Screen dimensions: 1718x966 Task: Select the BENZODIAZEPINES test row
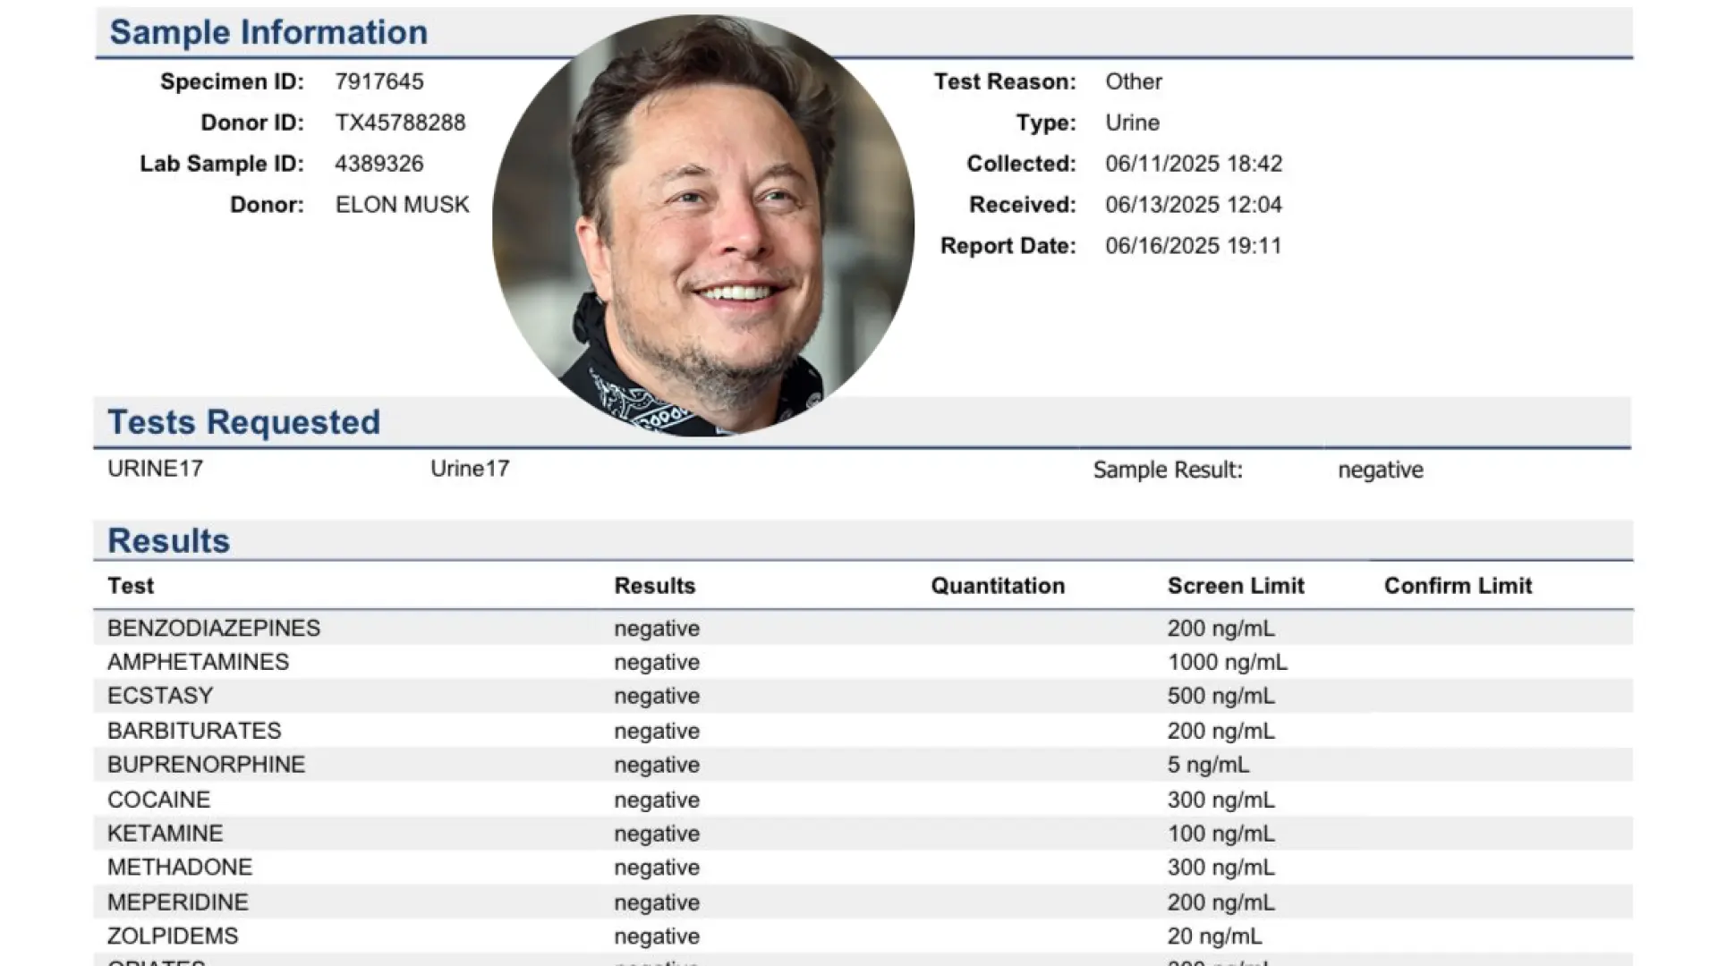tap(213, 628)
